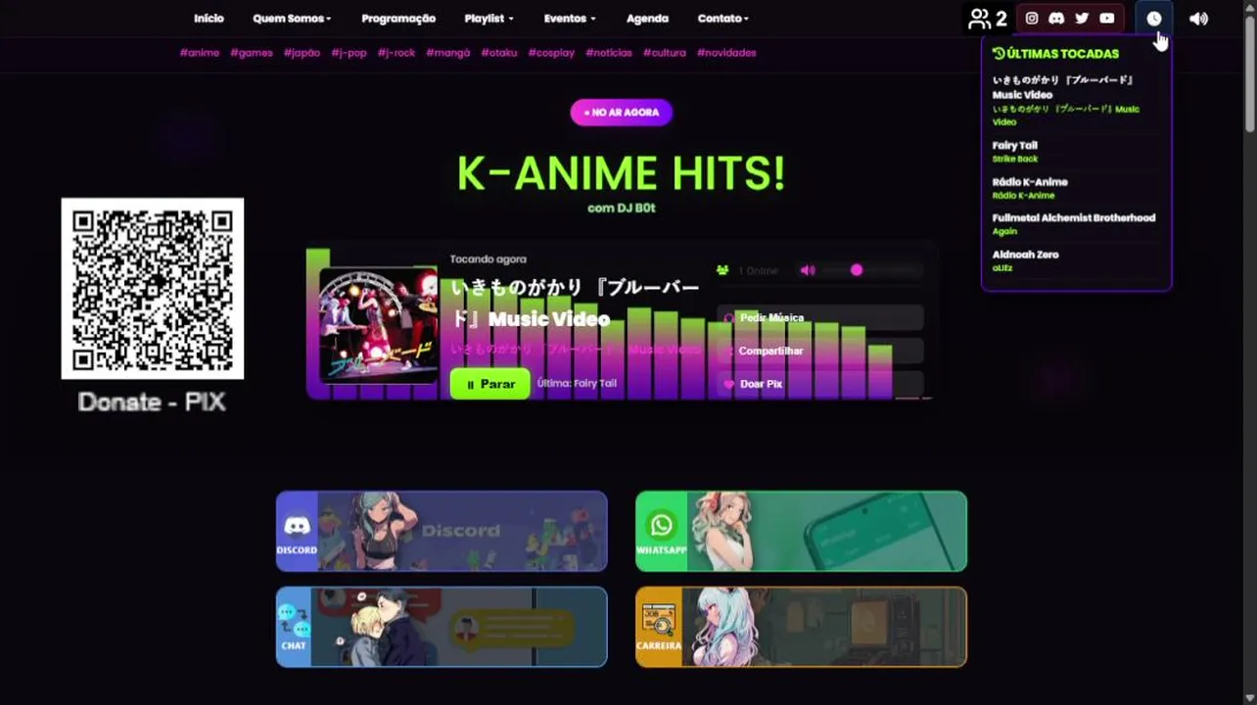Click the NO AR AGORA badge
The image size is (1257, 705).
click(622, 113)
